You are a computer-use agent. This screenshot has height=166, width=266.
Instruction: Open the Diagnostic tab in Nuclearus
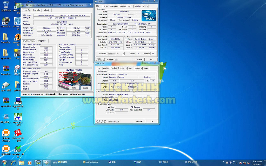tap(42, 41)
